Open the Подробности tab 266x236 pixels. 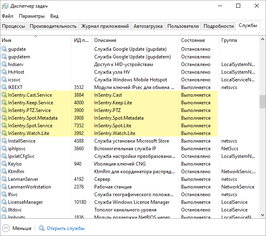tap(219, 26)
